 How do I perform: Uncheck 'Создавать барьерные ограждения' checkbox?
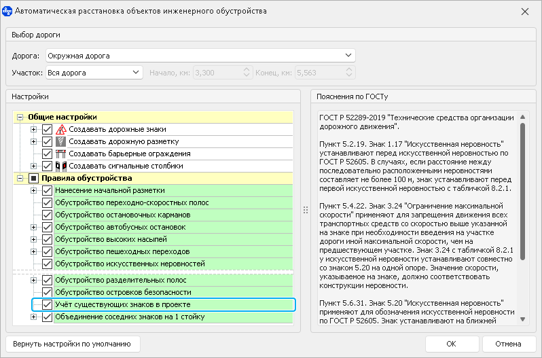coord(48,154)
